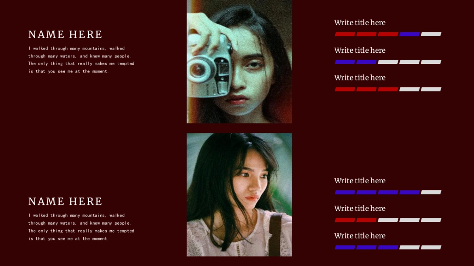Click the middle Write title here in bottom group

click(x=360, y=208)
